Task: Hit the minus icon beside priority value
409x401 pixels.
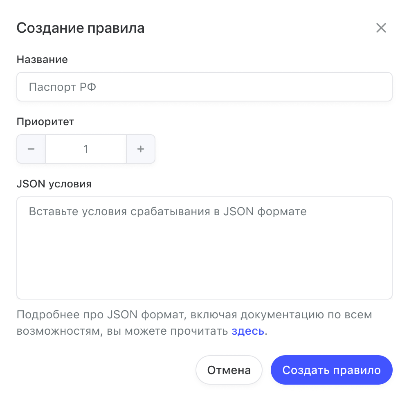Action: (x=31, y=149)
